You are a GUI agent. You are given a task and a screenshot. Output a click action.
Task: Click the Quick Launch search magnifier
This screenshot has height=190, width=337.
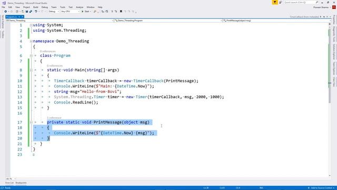pos(317,2)
